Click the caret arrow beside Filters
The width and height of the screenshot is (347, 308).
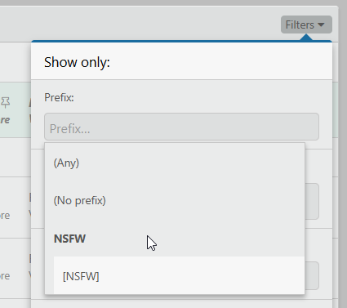[x=321, y=25]
